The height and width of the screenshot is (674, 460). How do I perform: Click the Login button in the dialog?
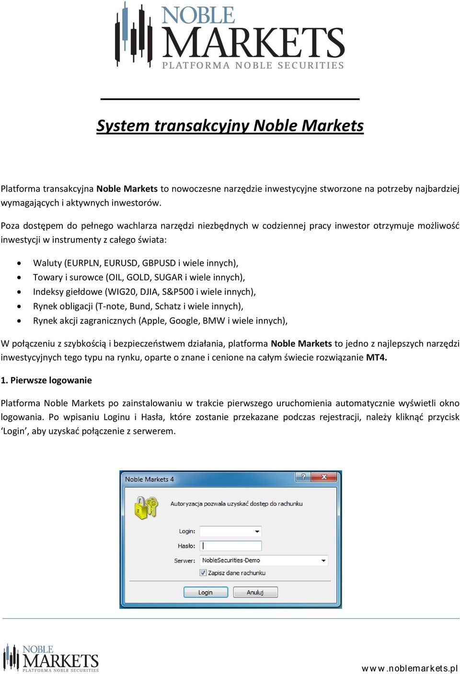tap(206, 592)
